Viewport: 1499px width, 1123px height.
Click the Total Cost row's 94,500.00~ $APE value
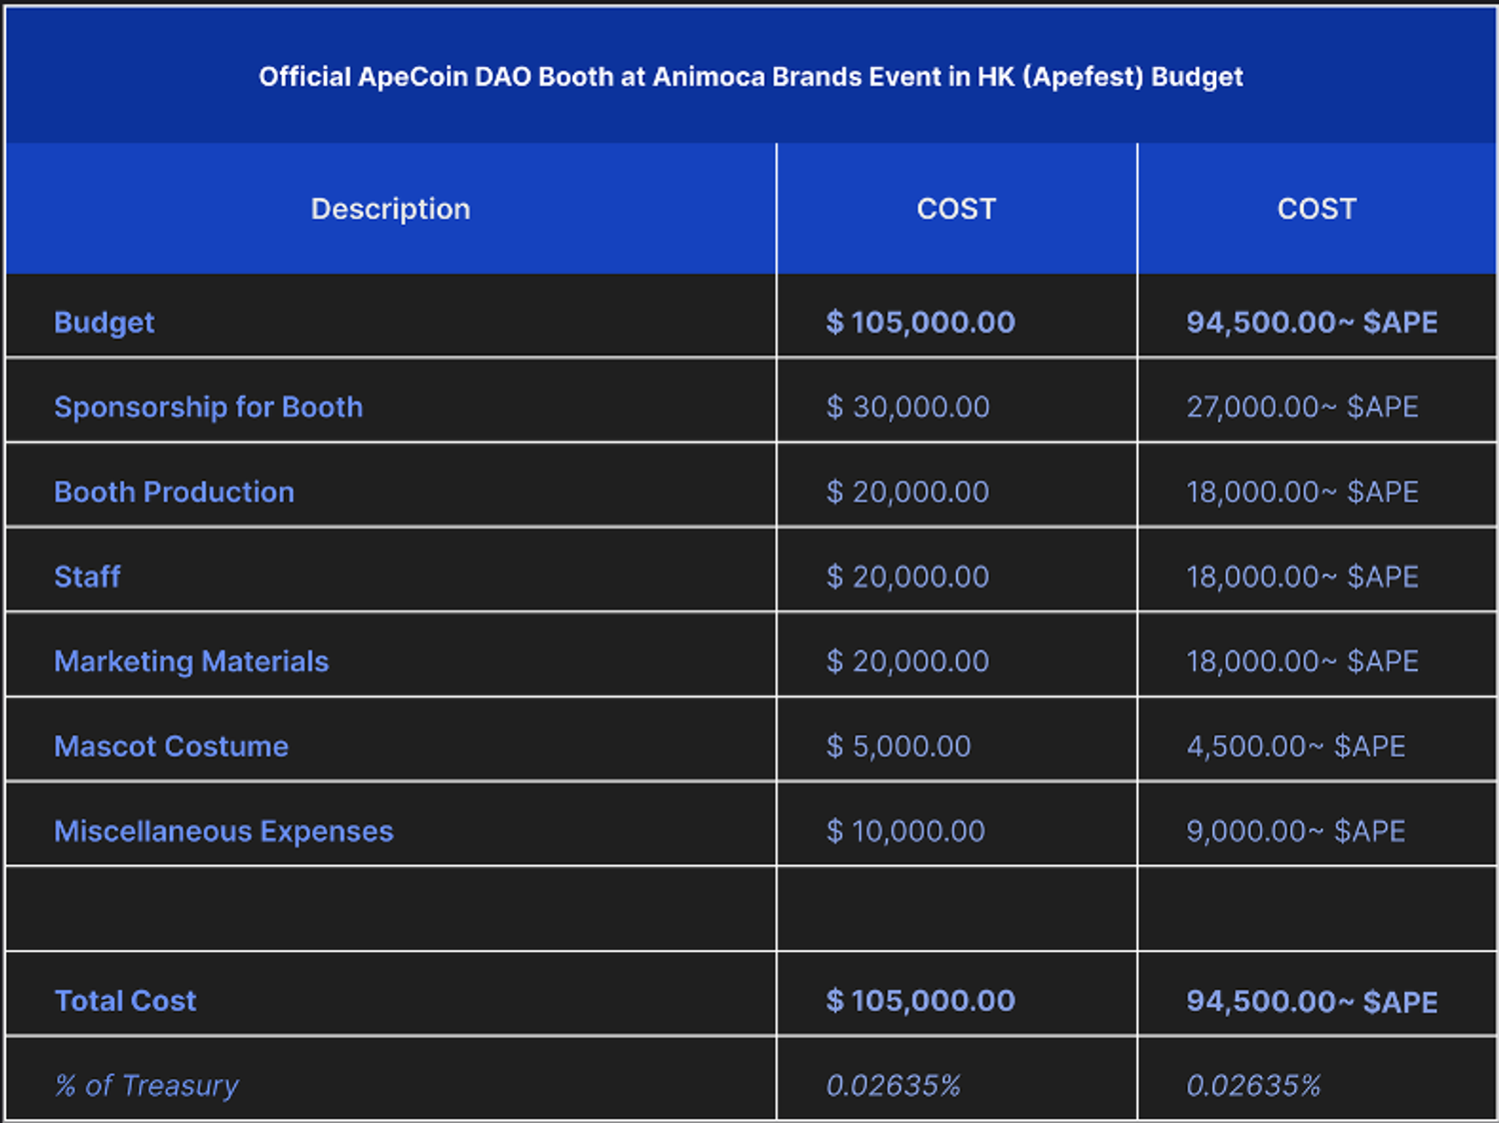pyautogui.click(x=1311, y=1001)
